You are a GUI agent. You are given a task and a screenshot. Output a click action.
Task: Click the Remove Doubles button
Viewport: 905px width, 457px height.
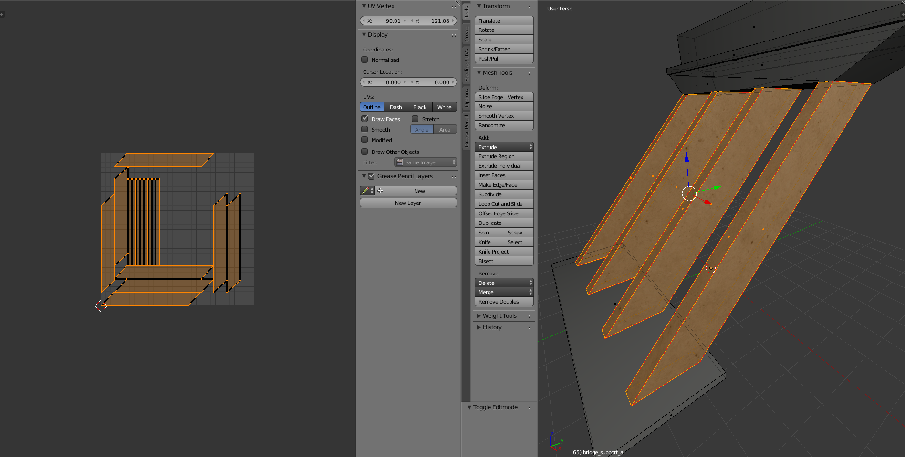pyautogui.click(x=504, y=302)
